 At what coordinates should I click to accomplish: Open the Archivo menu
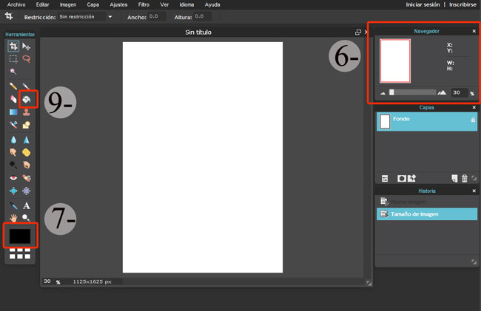(x=16, y=4)
